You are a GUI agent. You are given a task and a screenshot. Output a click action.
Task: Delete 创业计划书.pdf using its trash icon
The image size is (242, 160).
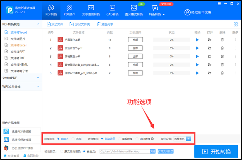coord(222,48)
